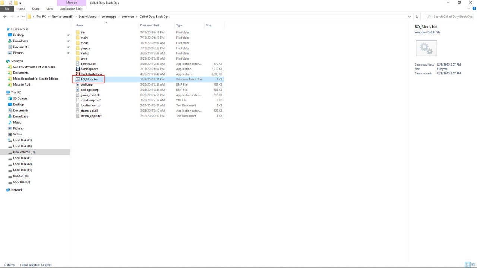Select the 3D Objects folder icon

click(10, 99)
